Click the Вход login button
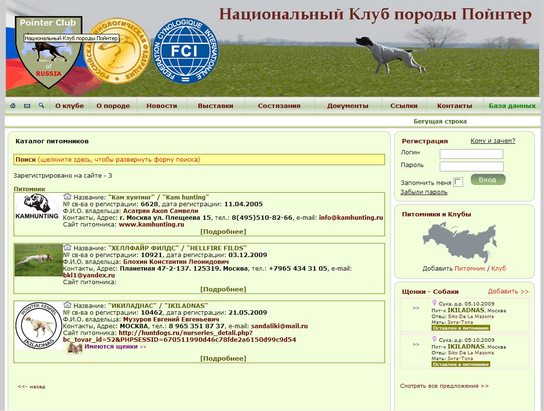Viewport: 544px width, 411px height. (x=488, y=179)
